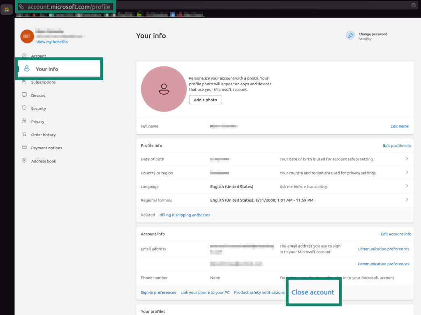
Task: Open the first Communication preferences link
Action: click(x=383, y=249)
